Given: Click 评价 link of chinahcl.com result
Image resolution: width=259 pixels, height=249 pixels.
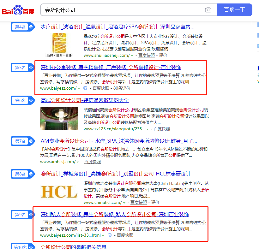Looking at the screenshot, I should click(155, 203).
